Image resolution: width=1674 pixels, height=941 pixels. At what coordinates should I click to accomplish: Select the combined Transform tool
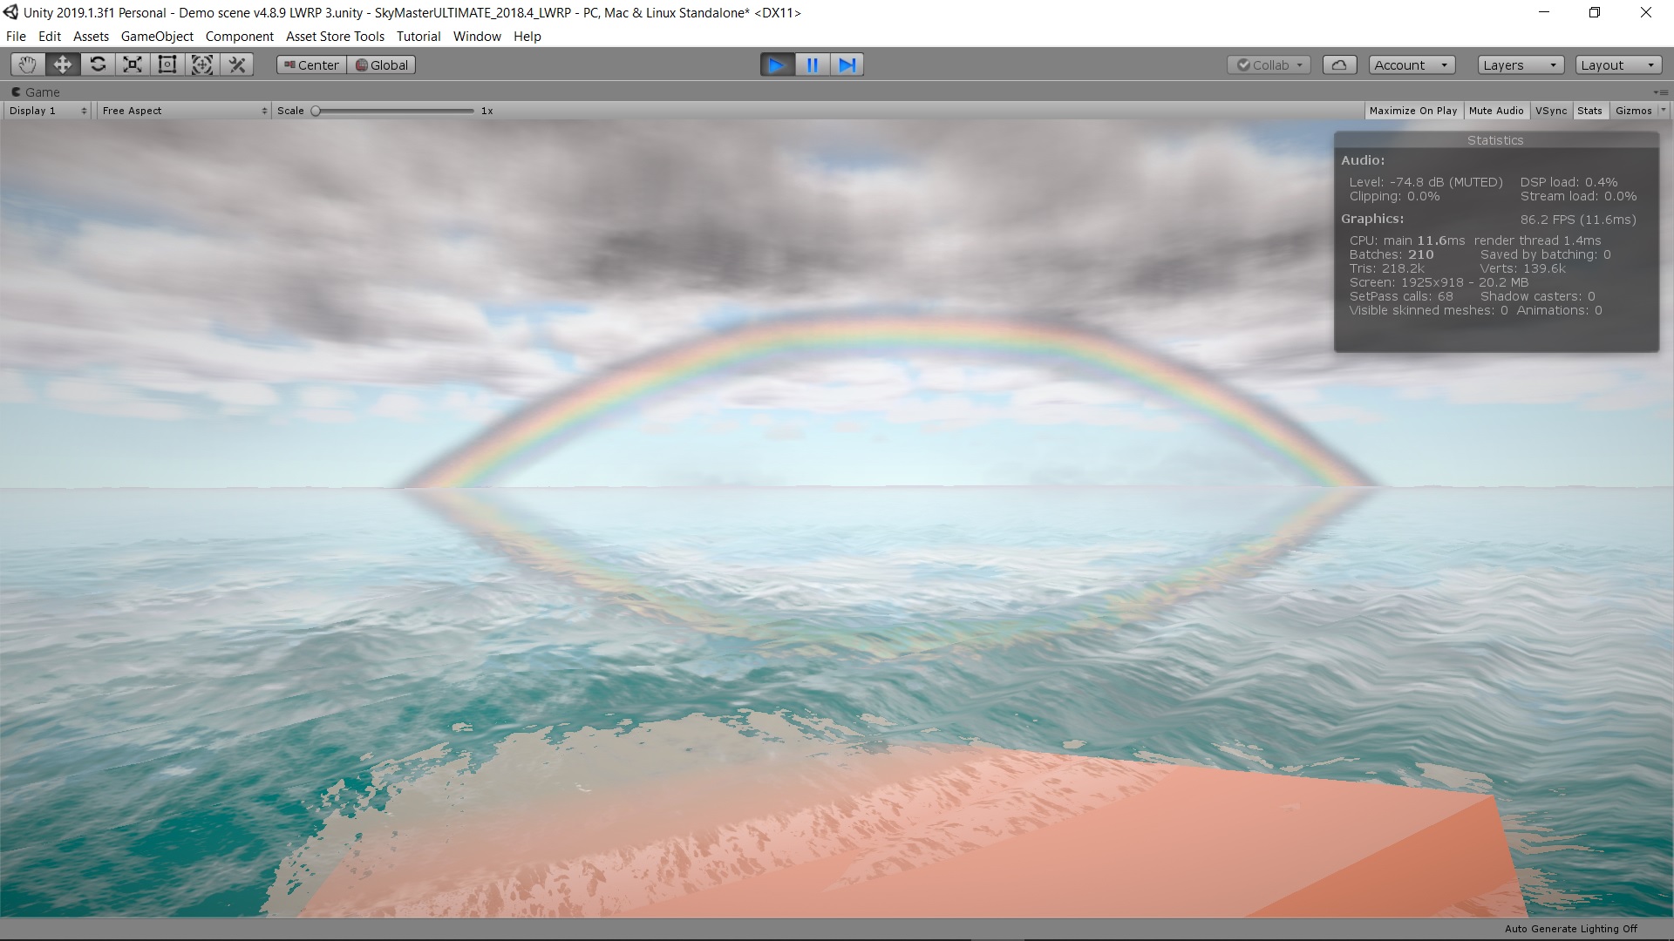pos(201,64)
